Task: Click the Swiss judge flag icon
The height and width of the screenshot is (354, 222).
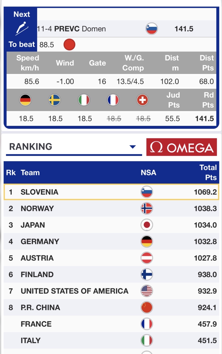Action: coord(142,100)
